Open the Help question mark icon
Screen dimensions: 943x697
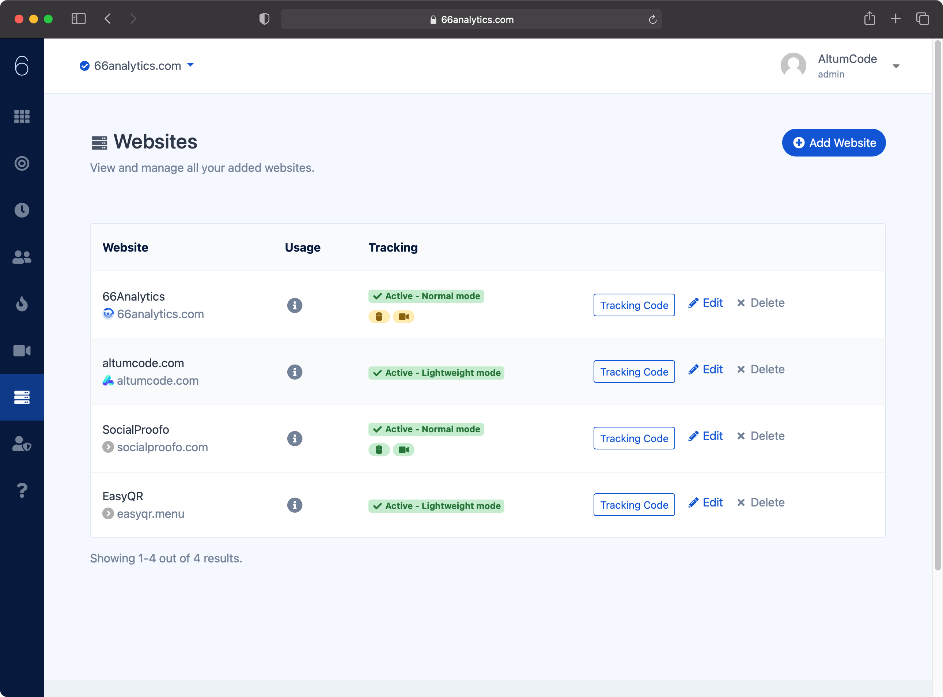pos(22,490)
